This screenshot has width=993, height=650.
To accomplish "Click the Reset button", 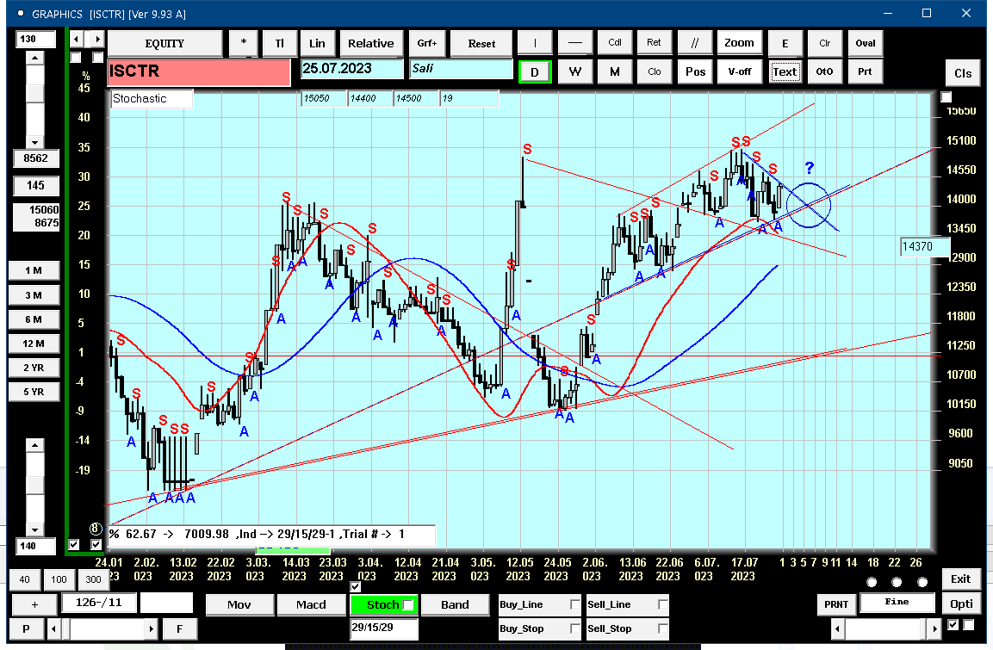I will point(481,44).
